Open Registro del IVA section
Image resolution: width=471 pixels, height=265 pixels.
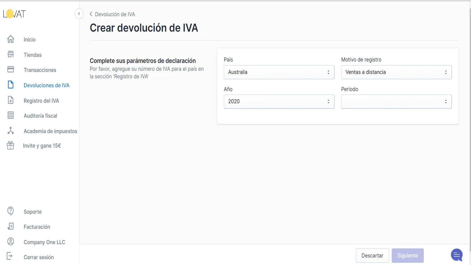point(41,101)
